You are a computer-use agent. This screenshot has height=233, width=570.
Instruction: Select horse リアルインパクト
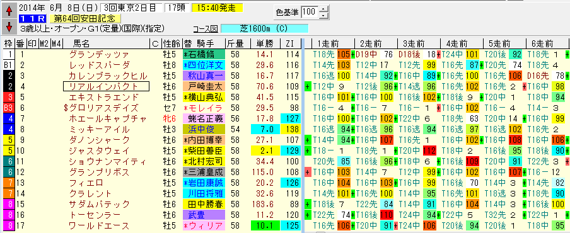tap(106, 86)
